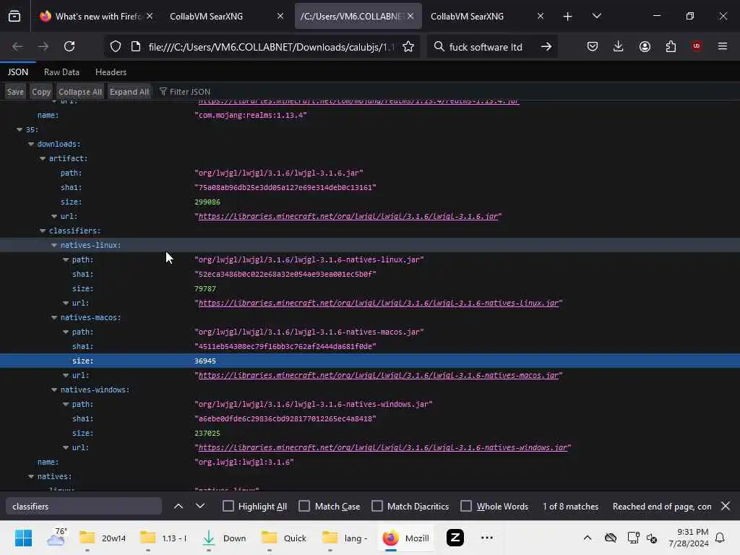This screenshot has width=740, height=555.
Task: Go forward to next page
Action: click(43, 46)
